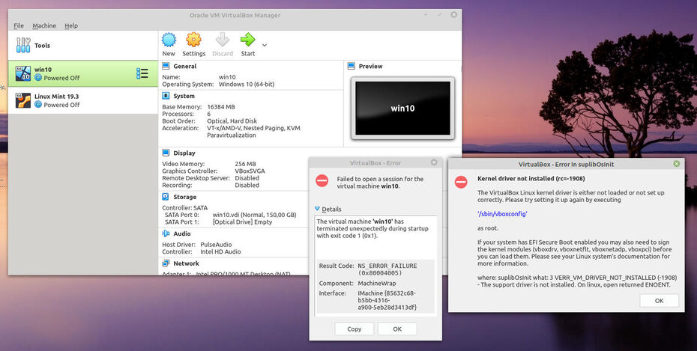
Task: Click the green Start arrow icon
Action: click(247, 40)
